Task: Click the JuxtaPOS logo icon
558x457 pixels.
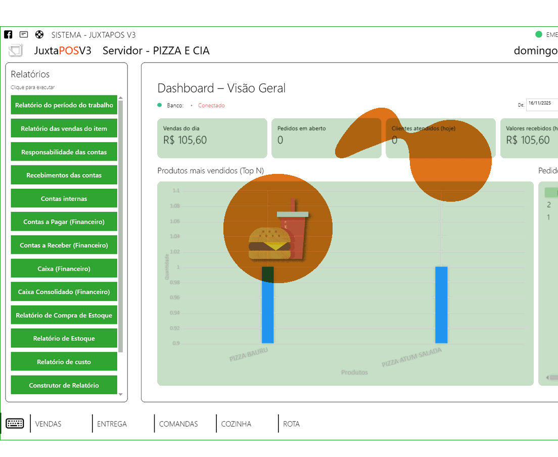Action: point(16,51)
